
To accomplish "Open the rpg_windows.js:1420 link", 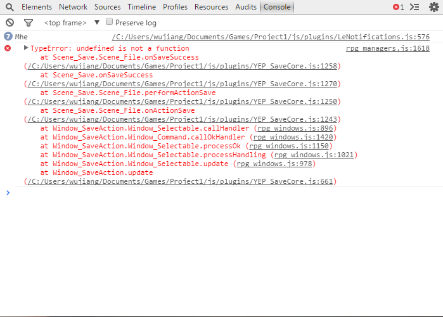I will [293, 137].
